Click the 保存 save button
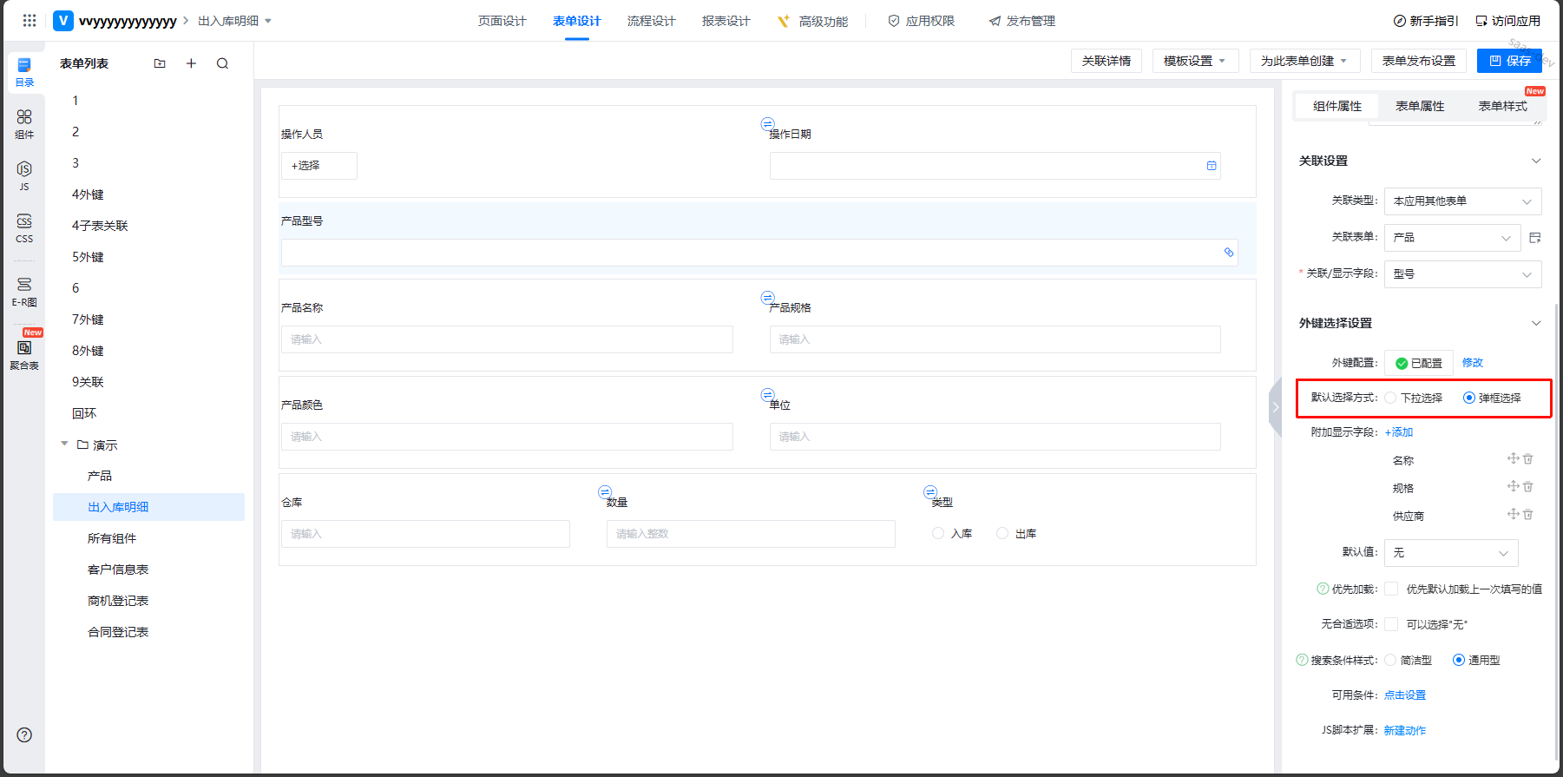 coord(1509,61)
